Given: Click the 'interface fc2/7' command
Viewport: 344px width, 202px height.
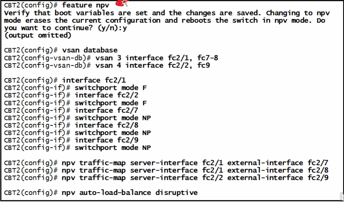Looking at the screenshot, I should point(107,110).
